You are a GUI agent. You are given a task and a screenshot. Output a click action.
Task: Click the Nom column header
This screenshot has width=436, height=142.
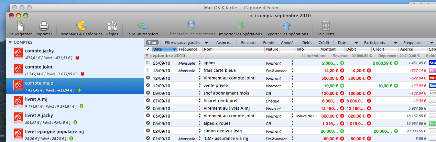(x=233, y=50)
